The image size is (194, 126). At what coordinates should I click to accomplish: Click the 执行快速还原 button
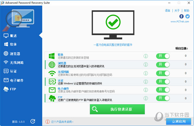117,109
